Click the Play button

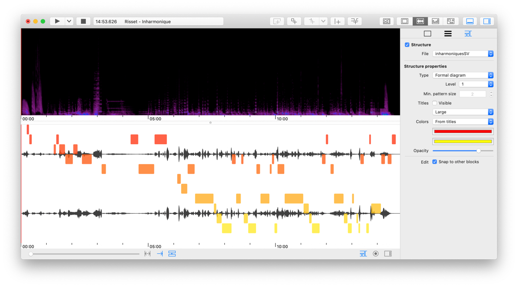(57, 21)
